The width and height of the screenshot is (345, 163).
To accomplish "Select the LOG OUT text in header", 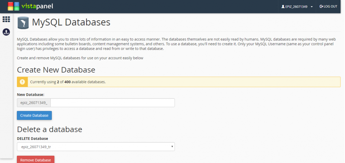I will click(330, 7).
